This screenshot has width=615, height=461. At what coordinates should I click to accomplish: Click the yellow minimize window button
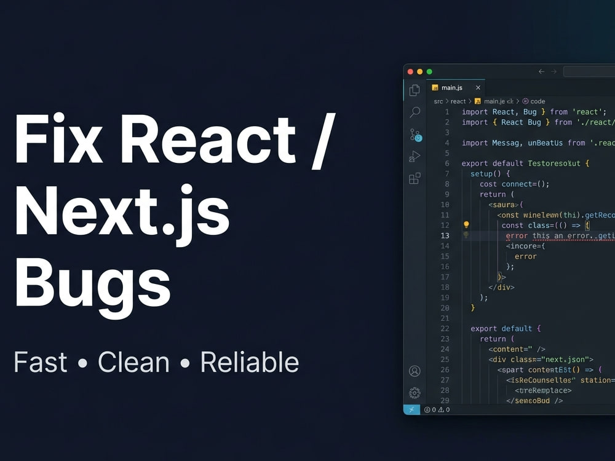pos(419,71)
